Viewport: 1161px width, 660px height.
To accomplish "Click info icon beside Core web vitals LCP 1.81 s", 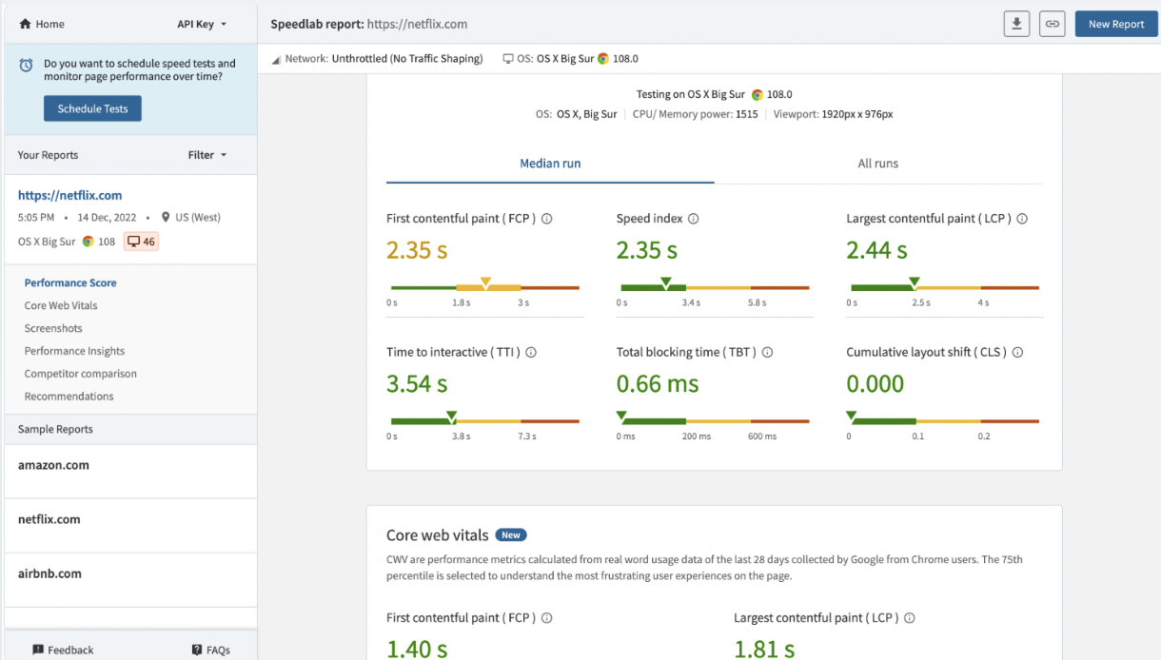I will tap(909, 618).
